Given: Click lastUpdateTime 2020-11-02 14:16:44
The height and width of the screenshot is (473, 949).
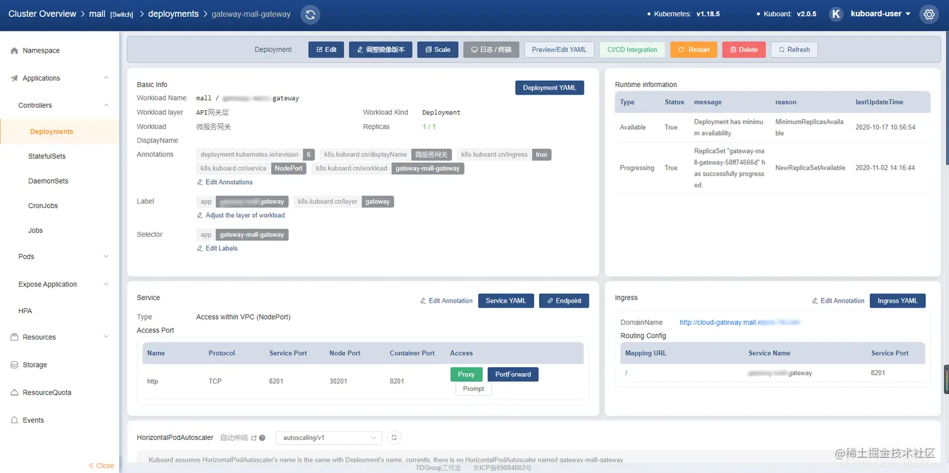Looking at the screenshot, I should click(x=885, y=168).
